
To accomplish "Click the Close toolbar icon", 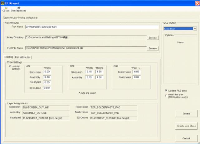I will point(6,8).
